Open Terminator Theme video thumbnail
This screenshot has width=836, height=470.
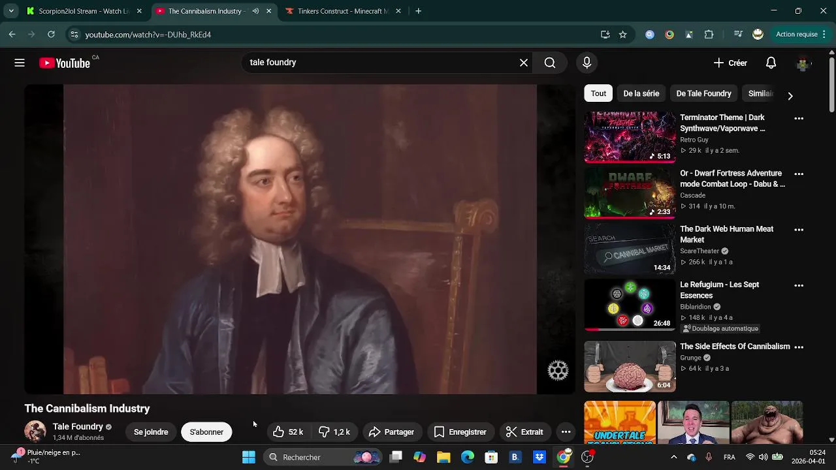point(630,137)
